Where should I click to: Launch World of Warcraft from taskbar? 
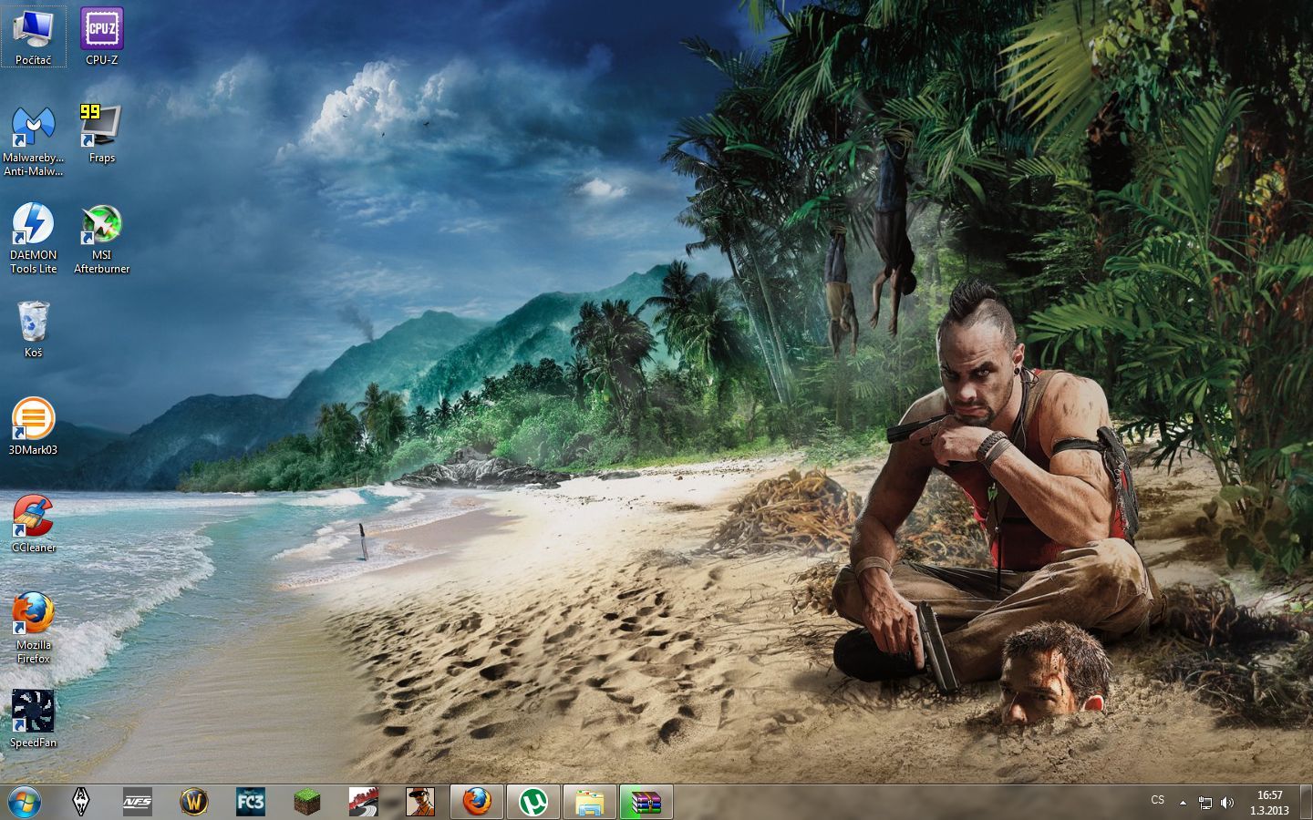pyautogui.click(x=194, y=802)
